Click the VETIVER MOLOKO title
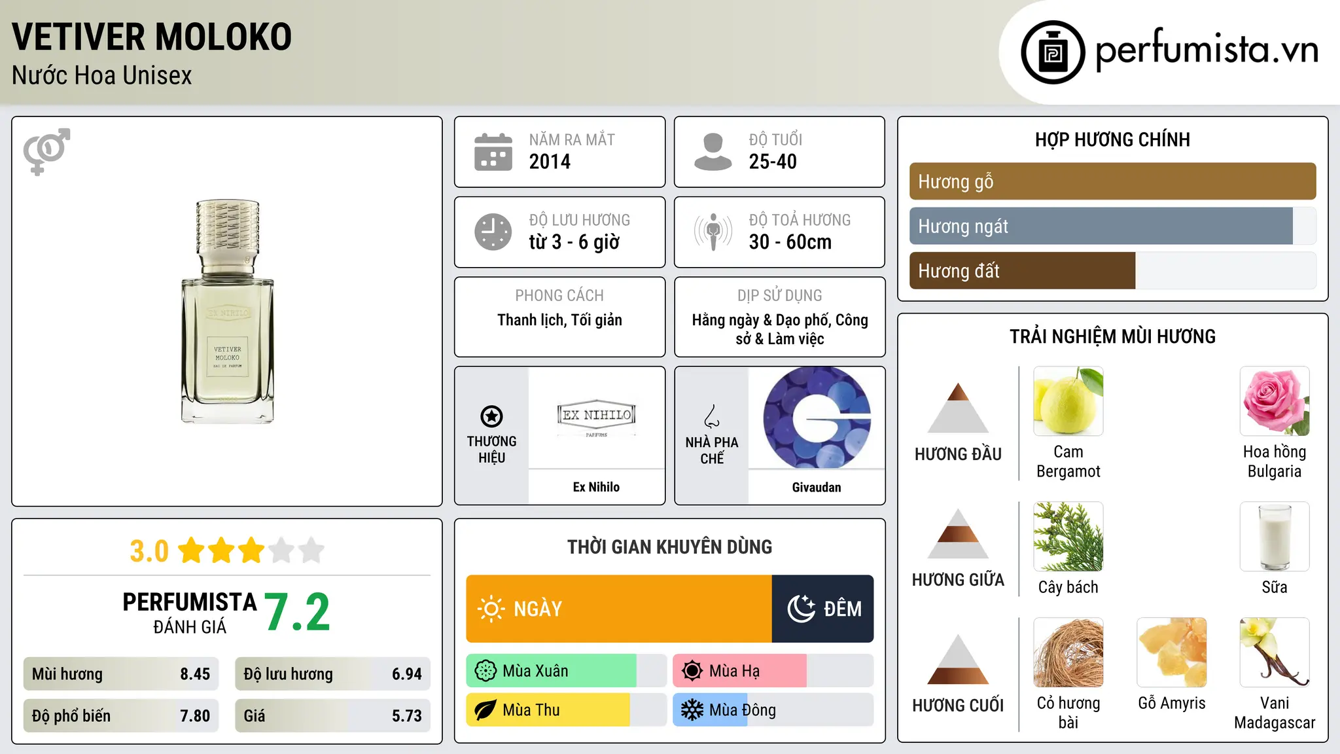This screenshot has height=754, width=1340. click(152, 37)
